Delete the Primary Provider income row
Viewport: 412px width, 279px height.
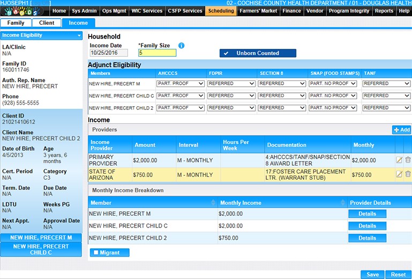(408, 160)
